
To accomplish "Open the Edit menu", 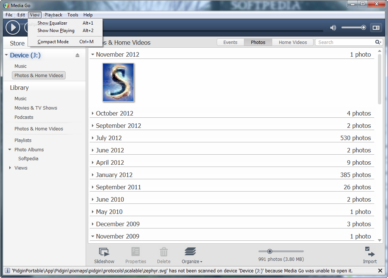I will [x=21, y=15].
